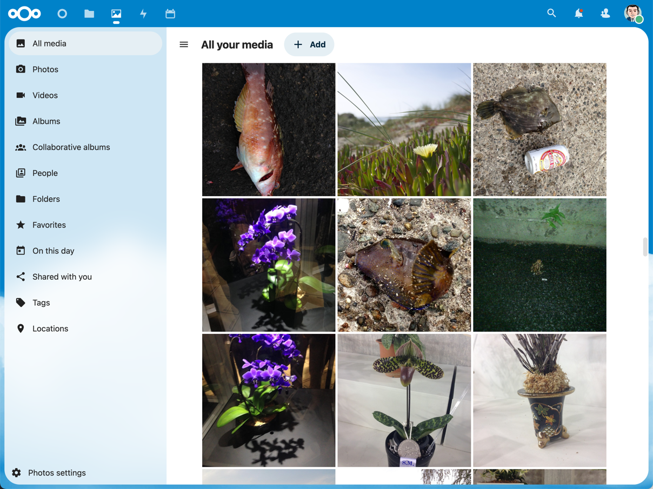This screenshot has height=489, width=653.
Task: Open the Contacts menu icon
Action: (x=605, y=14)
